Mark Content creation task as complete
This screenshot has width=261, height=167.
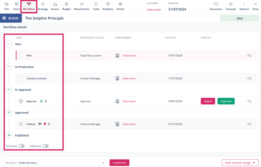pyautogui.click(x=21, y=78)
